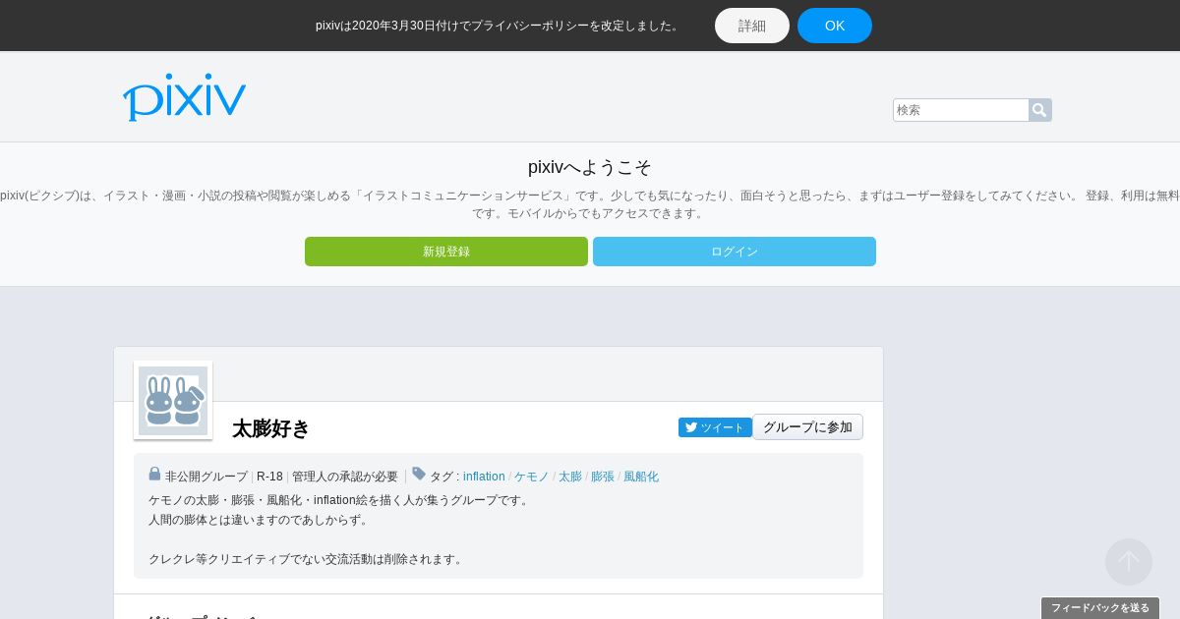
Task: Click the blue ログイン button
Action: 735,252
